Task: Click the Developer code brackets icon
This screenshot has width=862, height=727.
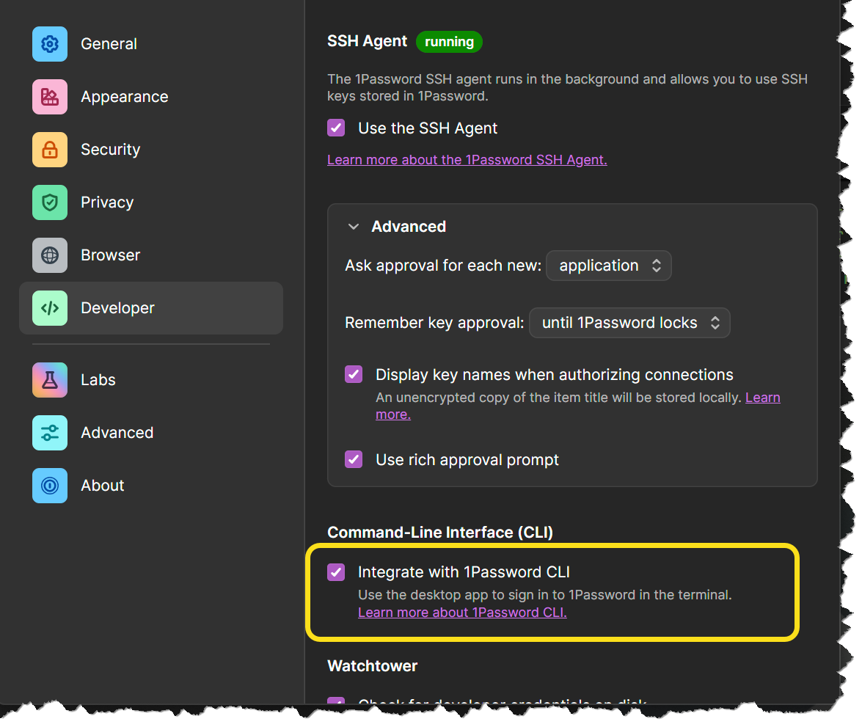Action: point(49,308)
